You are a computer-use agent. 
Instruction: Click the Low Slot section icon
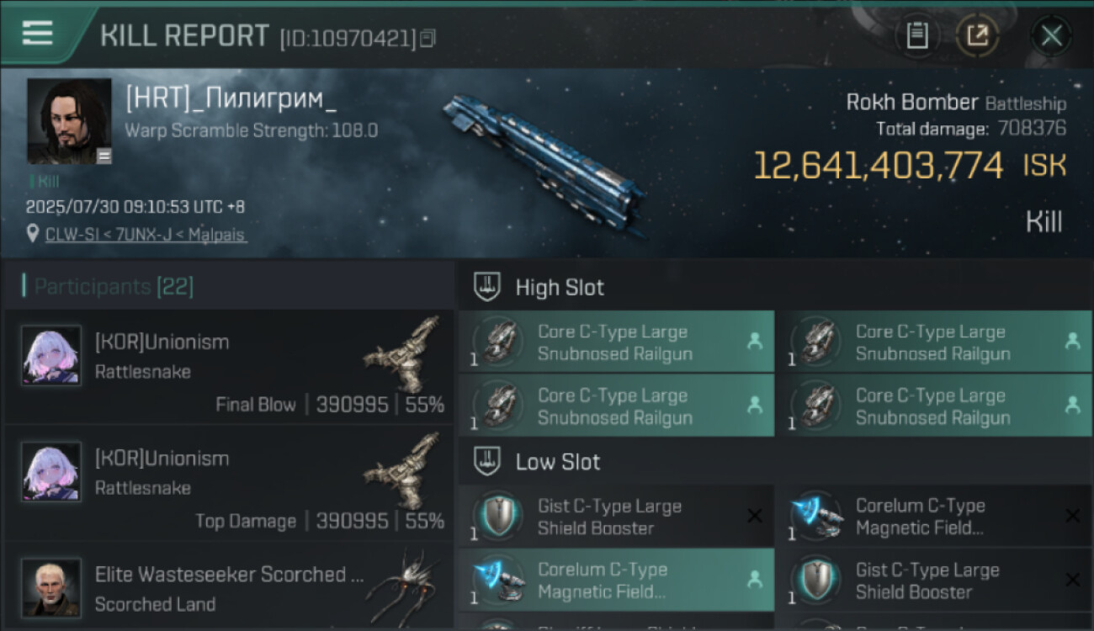tap(488, 461)
